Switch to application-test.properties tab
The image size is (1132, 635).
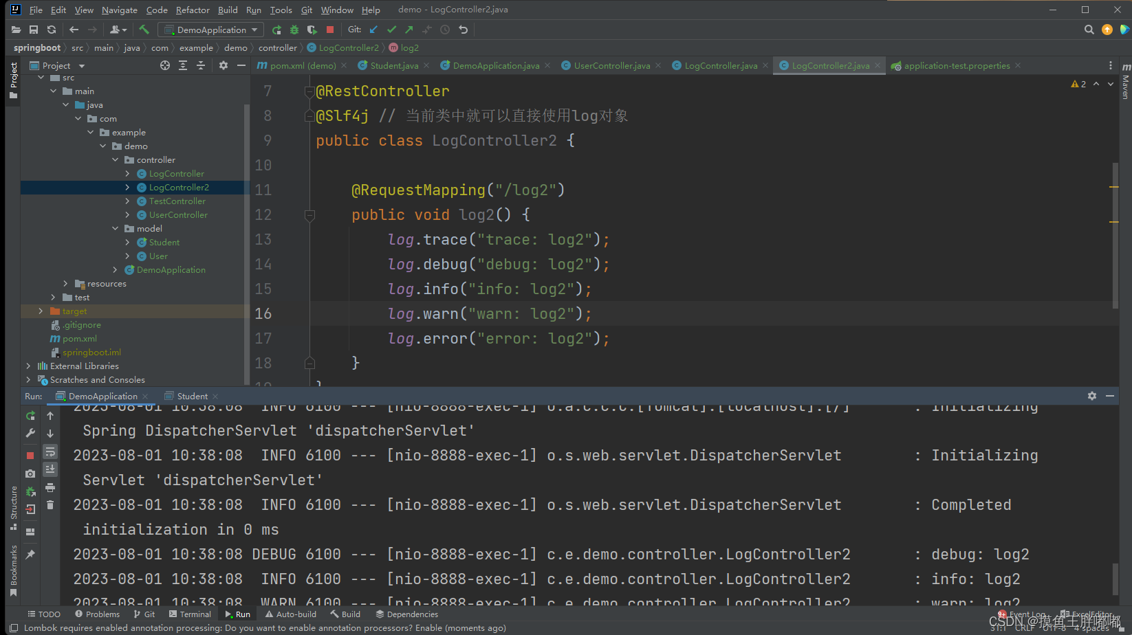coord(957,65)
